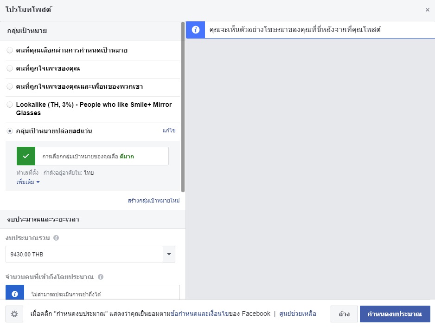Select the Lookalike (TH, 3%) audience radio

(10, 105)
